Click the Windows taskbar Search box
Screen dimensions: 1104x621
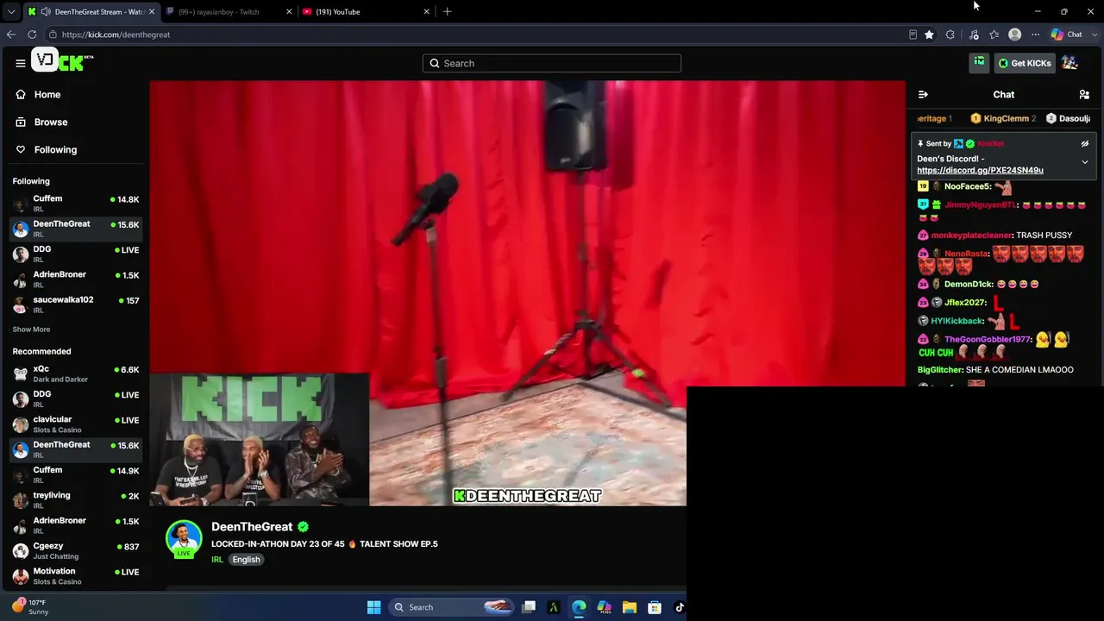point(451,607)
